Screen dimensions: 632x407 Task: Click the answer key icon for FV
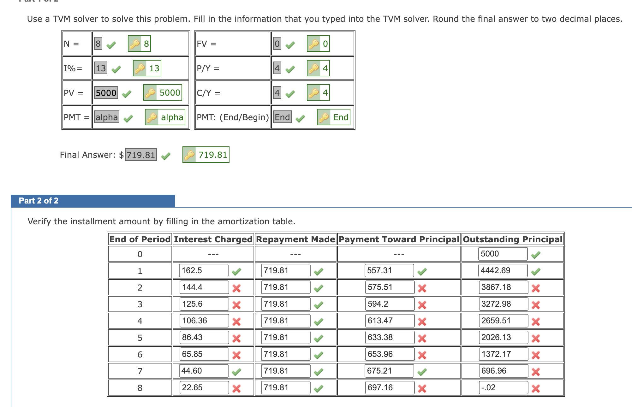point(314,44)
